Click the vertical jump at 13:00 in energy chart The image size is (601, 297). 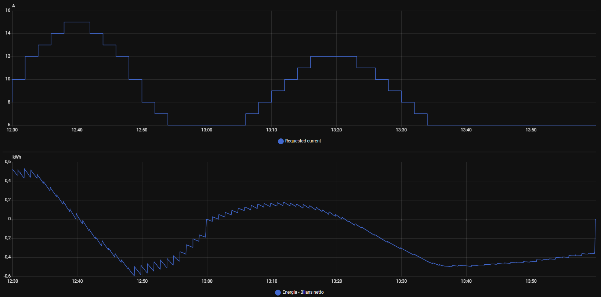pyautogui.click(x=206, y=228)
